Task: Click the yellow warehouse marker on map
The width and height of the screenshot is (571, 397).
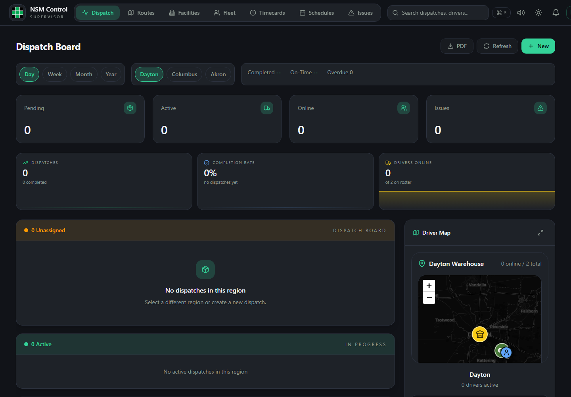Action: 480,334
